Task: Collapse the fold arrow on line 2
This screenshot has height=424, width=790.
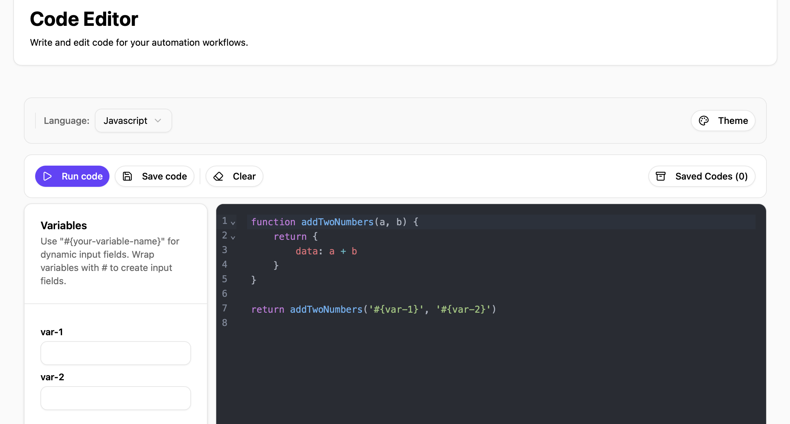Action: coord(233,238)
